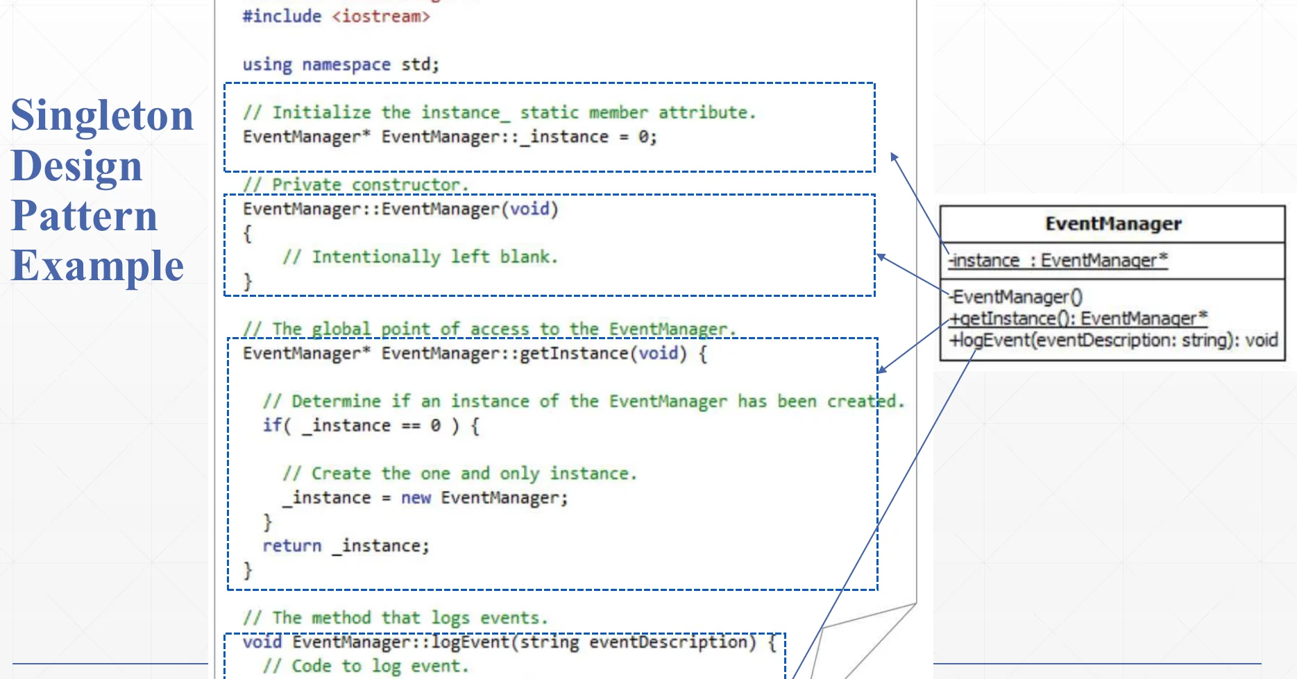Click 'void EventManager::logEvent' function signature

click(509, 642)
